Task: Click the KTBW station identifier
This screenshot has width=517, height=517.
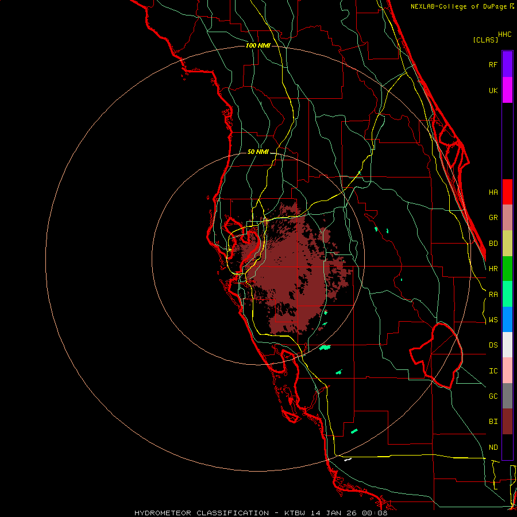Action: pyautogui.click(x=295, y=513)
